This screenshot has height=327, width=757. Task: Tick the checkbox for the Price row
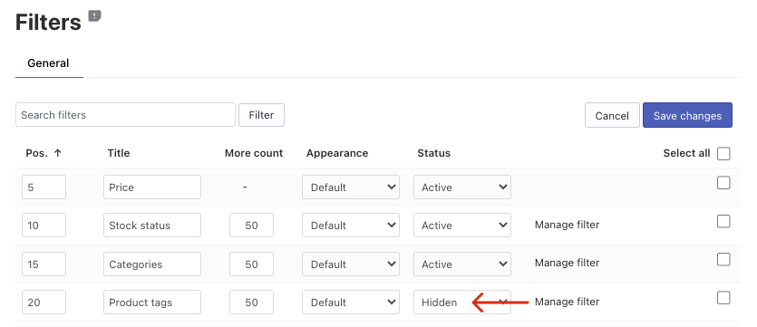[723, 183]
